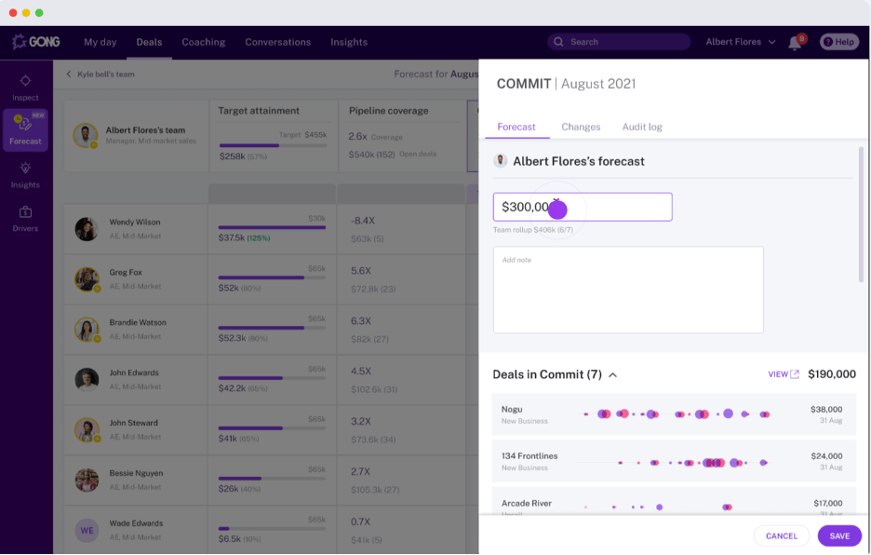Switch to the Changes tab
This screenshot has width=871, height=555.
pyautogui.click(x=581, y=127)
